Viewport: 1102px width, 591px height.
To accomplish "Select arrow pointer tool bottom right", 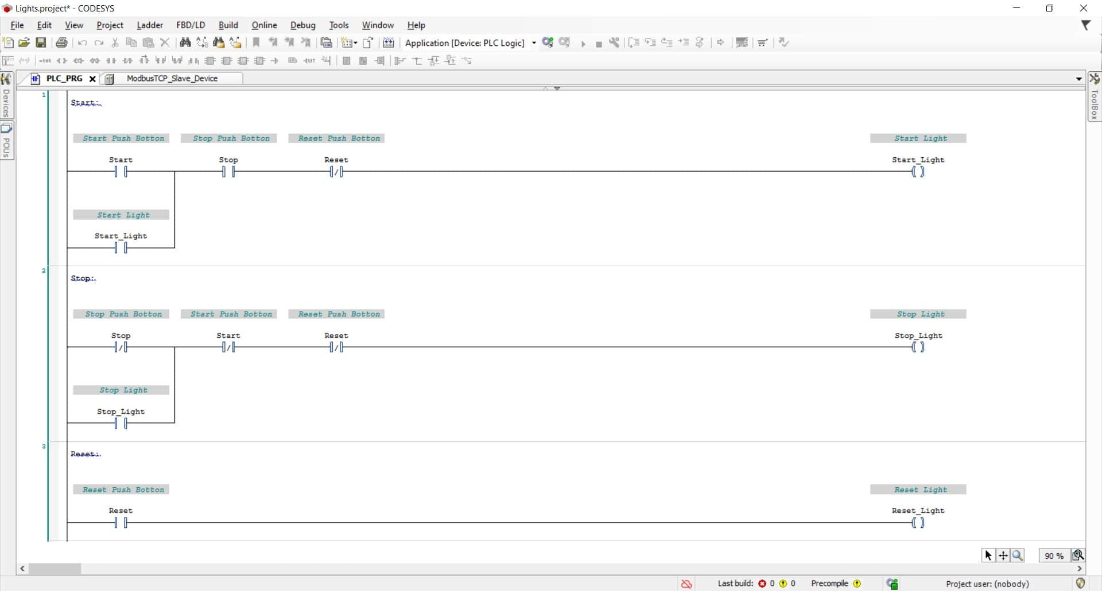I will [988, 555].
